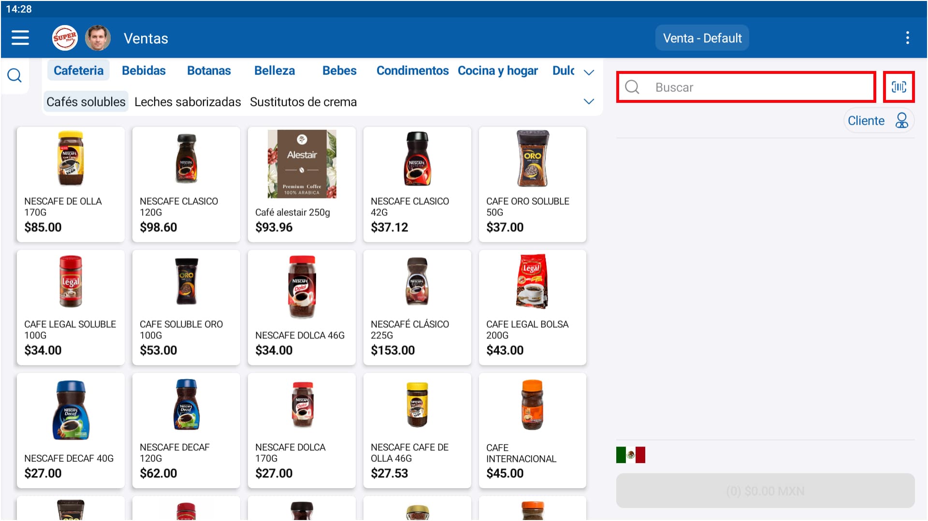Click the Super store logo
928x521 pixels.
click(65, 38)
